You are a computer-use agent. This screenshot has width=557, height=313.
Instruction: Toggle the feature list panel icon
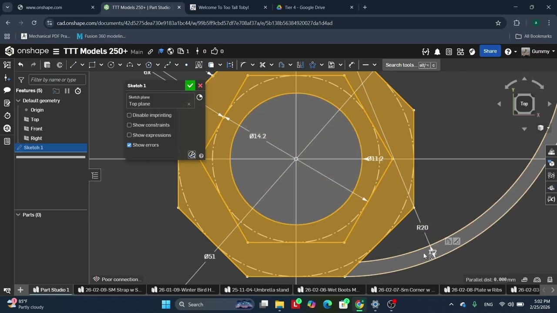95,176
